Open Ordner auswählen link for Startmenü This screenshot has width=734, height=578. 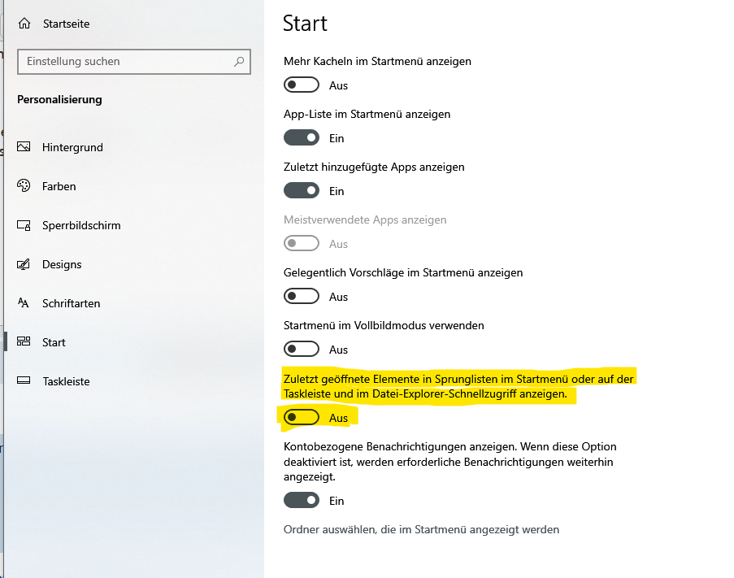(421, 530)
